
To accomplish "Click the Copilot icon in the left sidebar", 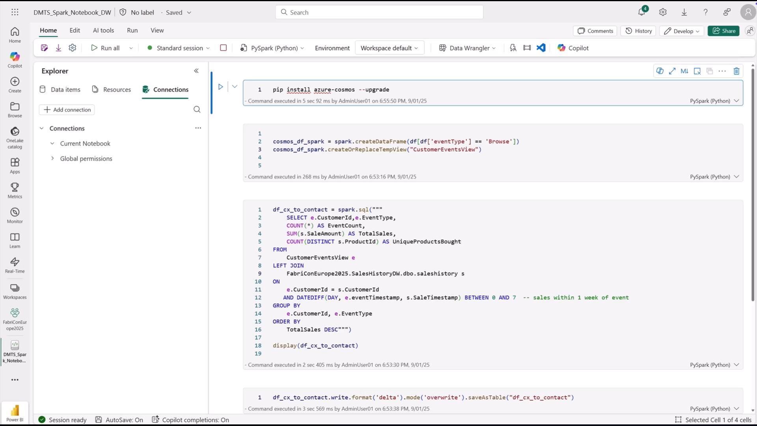I will point(15,60).
